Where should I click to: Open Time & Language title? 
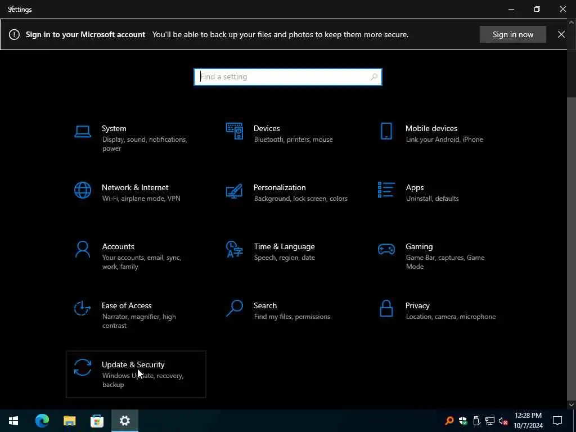coord(284,246)
